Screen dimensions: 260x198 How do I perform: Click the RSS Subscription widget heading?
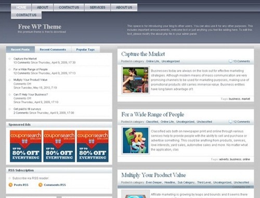(21, 170)
